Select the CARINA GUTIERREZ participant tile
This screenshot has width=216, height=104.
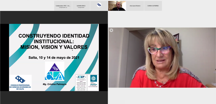pyautogui.click(x=153, y=6)
